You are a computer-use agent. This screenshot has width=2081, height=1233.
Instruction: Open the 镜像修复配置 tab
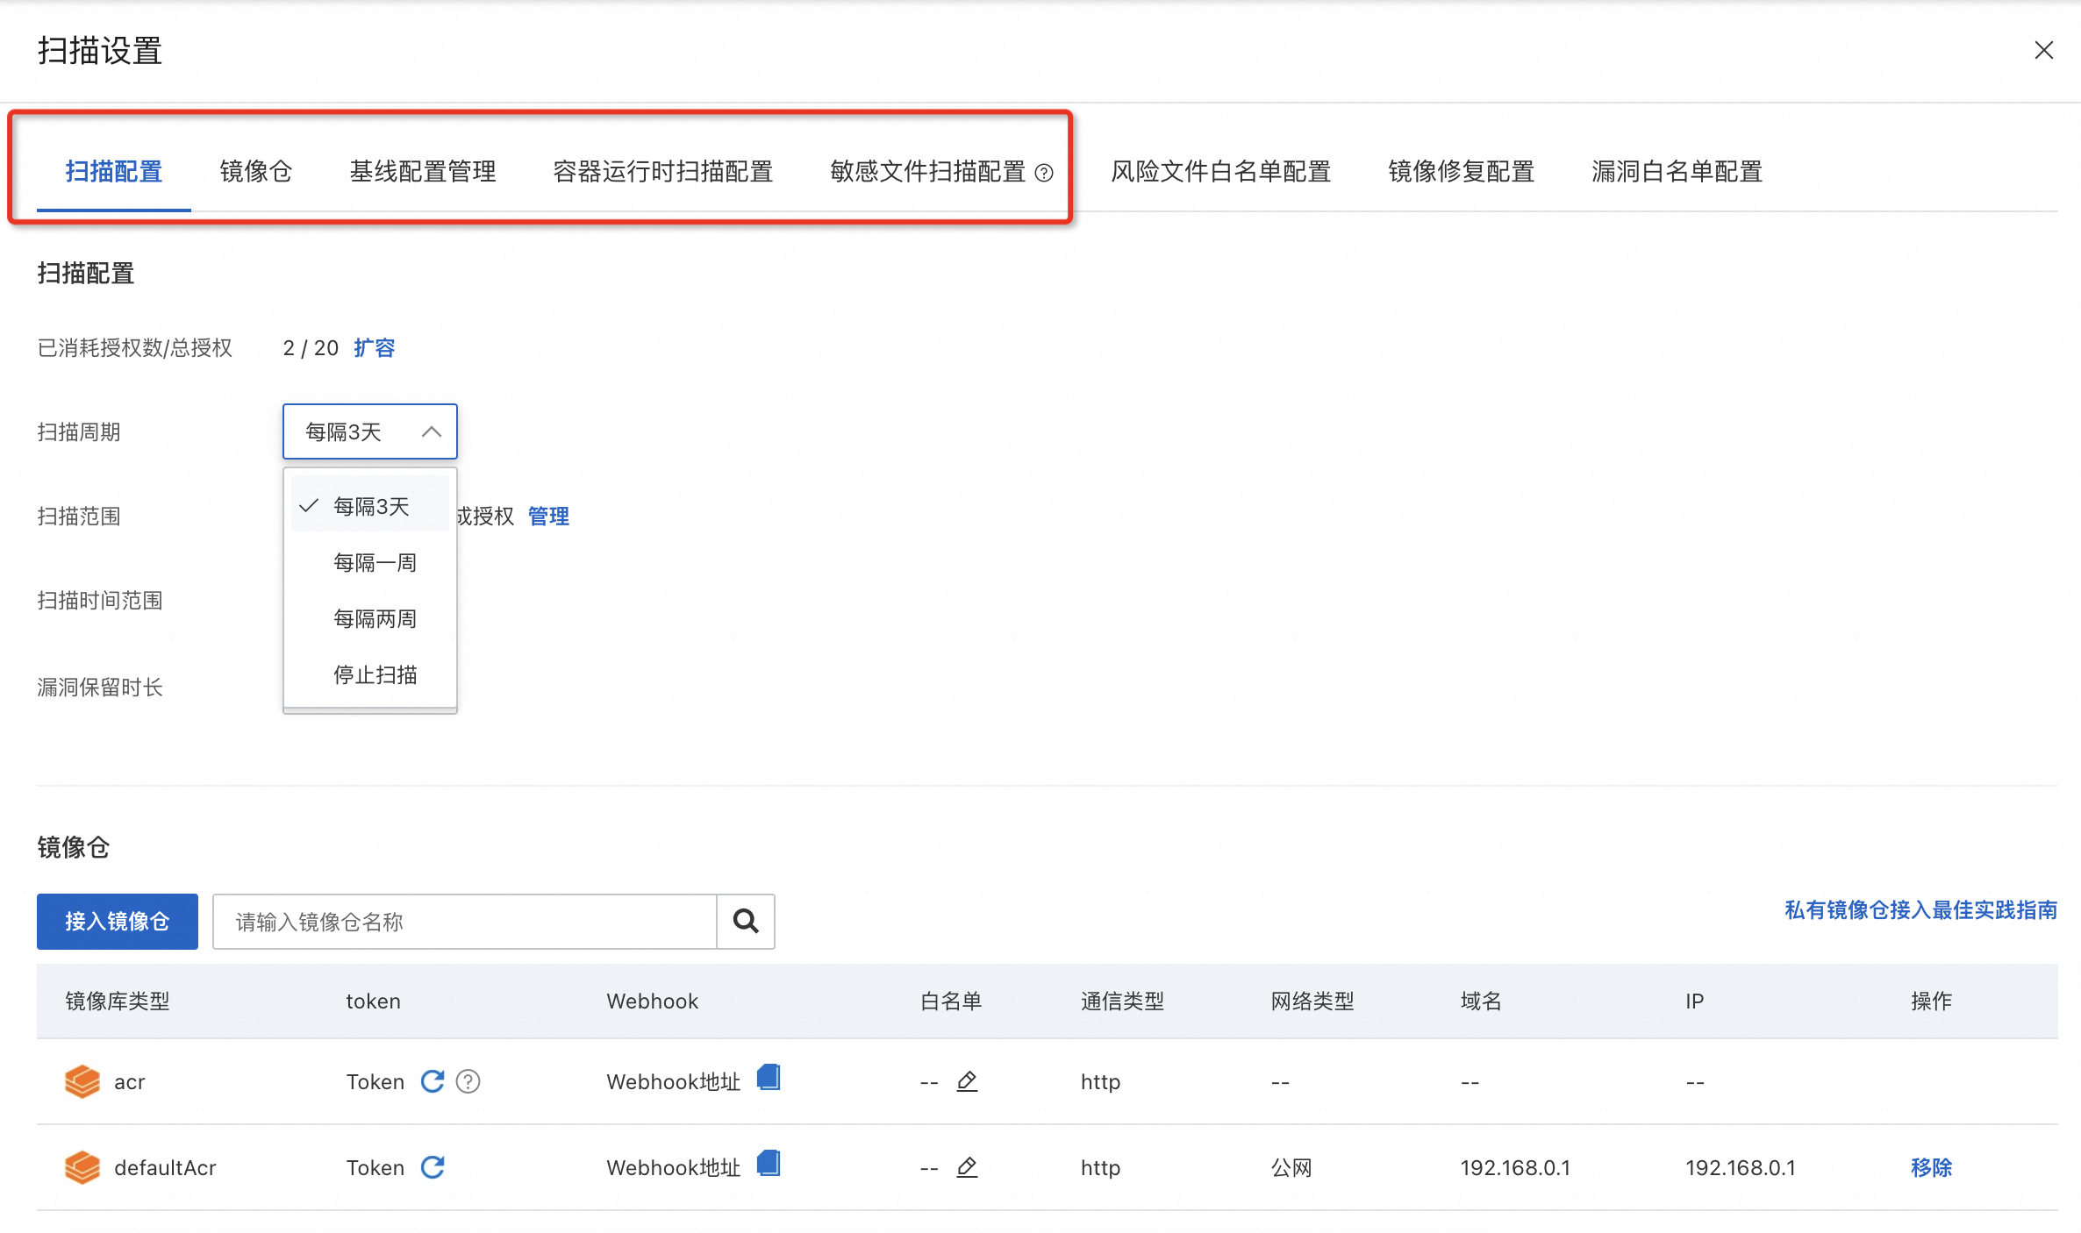pos(1461,171)
